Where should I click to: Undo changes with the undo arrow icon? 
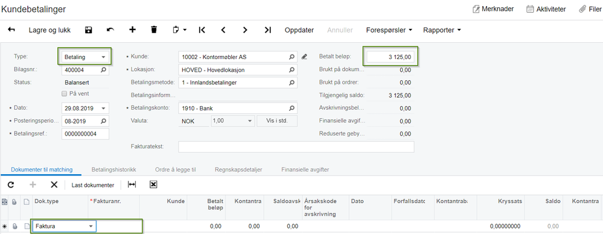coord(110,30)
